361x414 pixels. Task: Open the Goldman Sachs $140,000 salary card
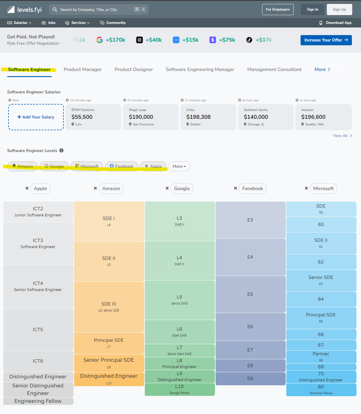(x=266, y=117)
